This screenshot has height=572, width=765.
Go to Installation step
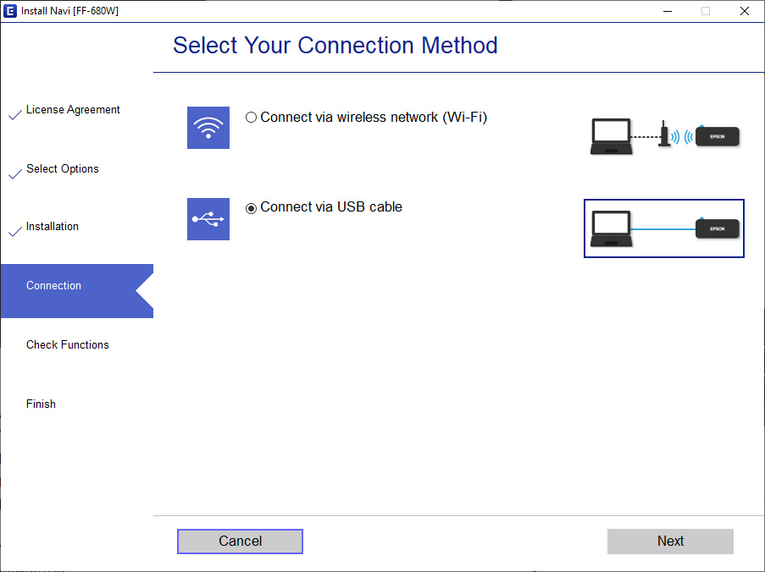(53, 227)
